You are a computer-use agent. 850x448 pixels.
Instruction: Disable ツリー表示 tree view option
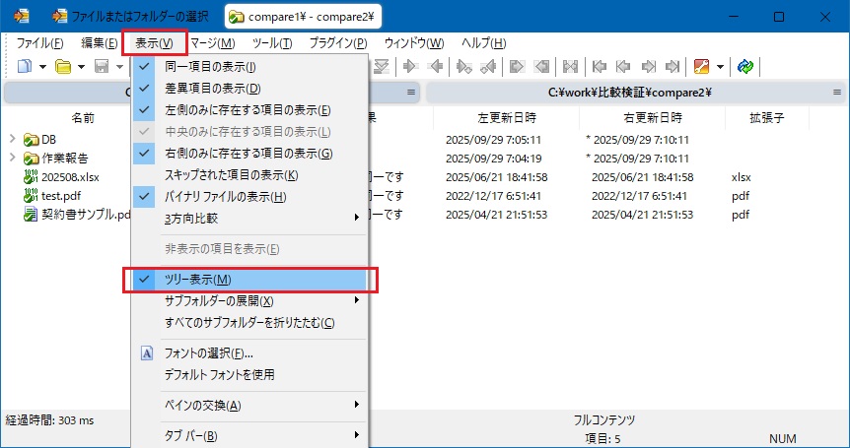click(x=199, y=280)
